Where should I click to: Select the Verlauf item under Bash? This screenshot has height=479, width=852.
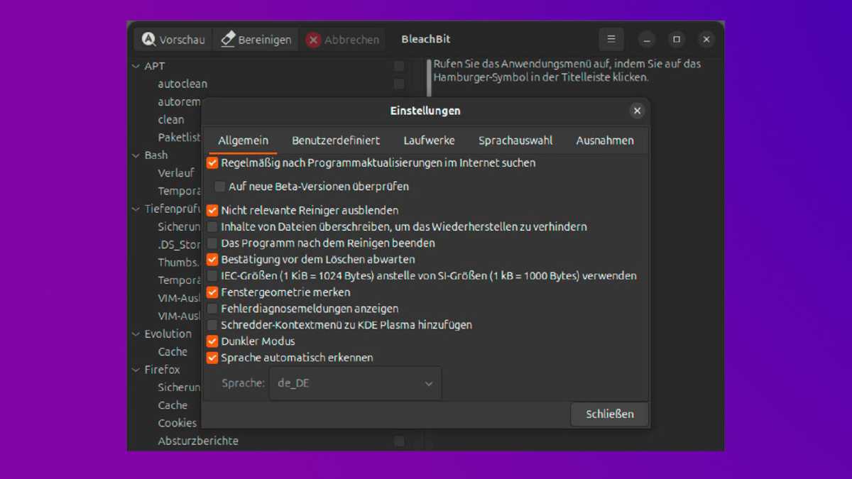(x=176, y=173)
